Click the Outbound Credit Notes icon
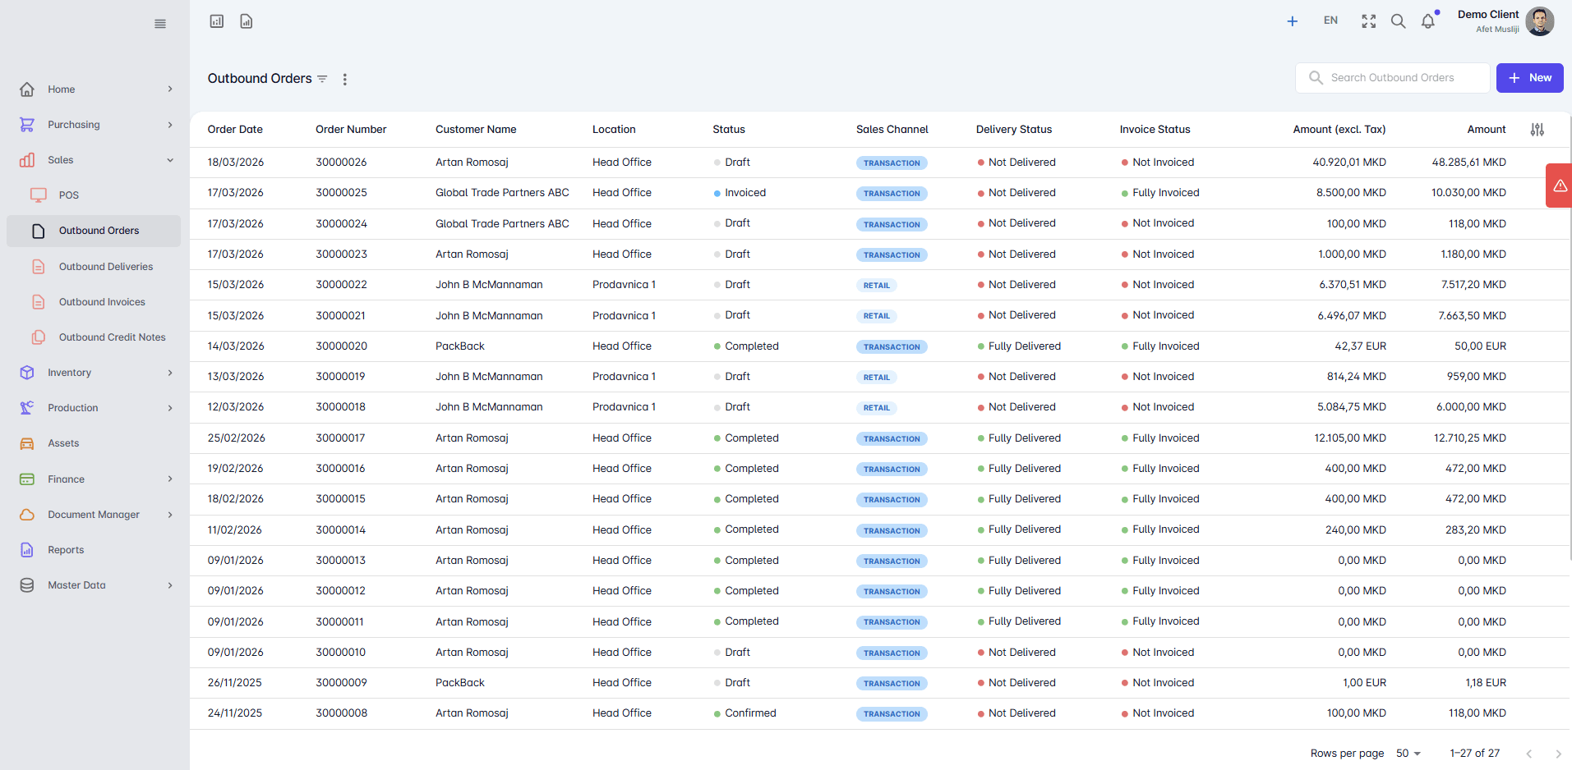The height and width of the screenshot is (770, 1572). (39, 337)
